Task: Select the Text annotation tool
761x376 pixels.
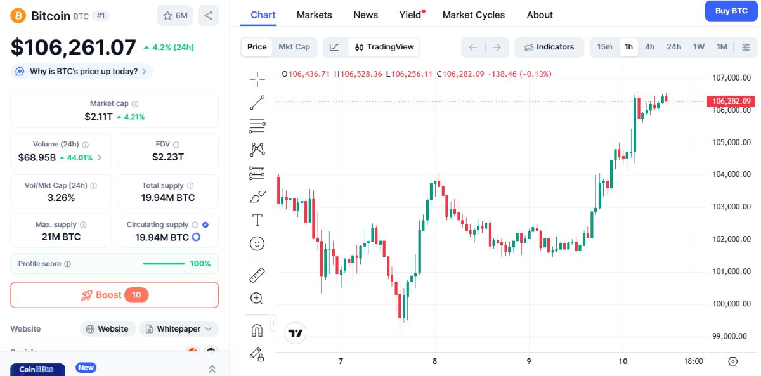Action: (257, 220)
